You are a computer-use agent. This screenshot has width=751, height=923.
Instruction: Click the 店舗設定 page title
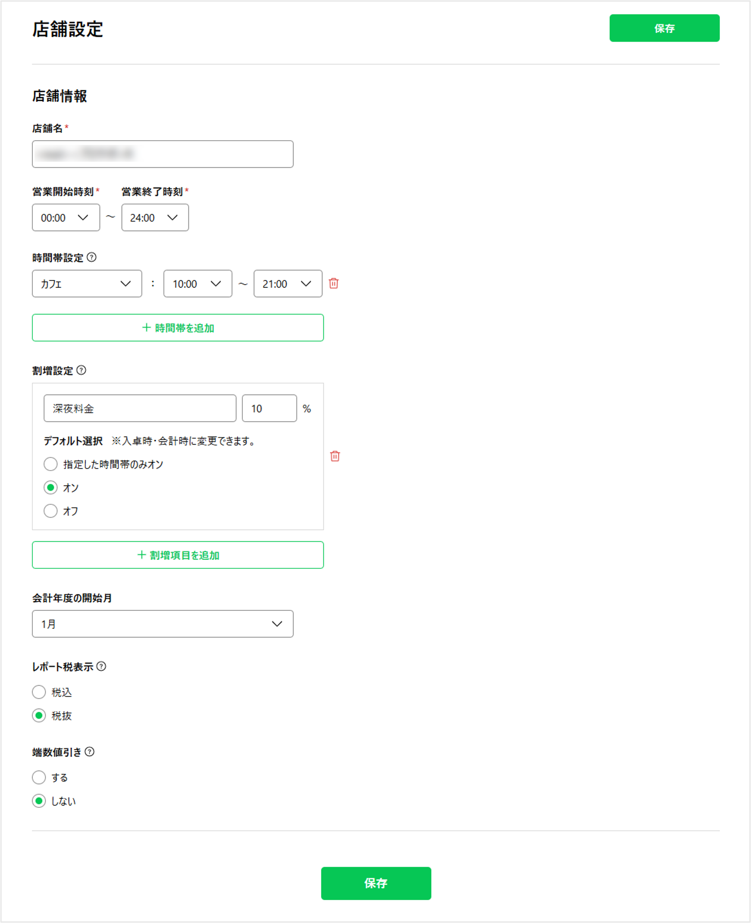point(68,29)
